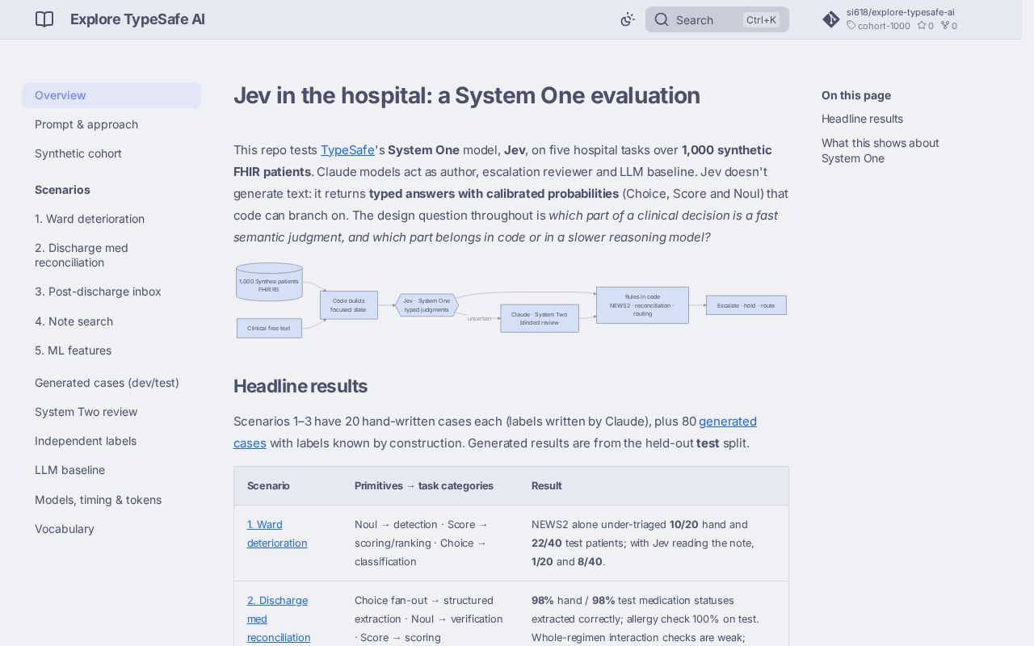Click the magnifier icon in the search box

click(x=662, y=19)
